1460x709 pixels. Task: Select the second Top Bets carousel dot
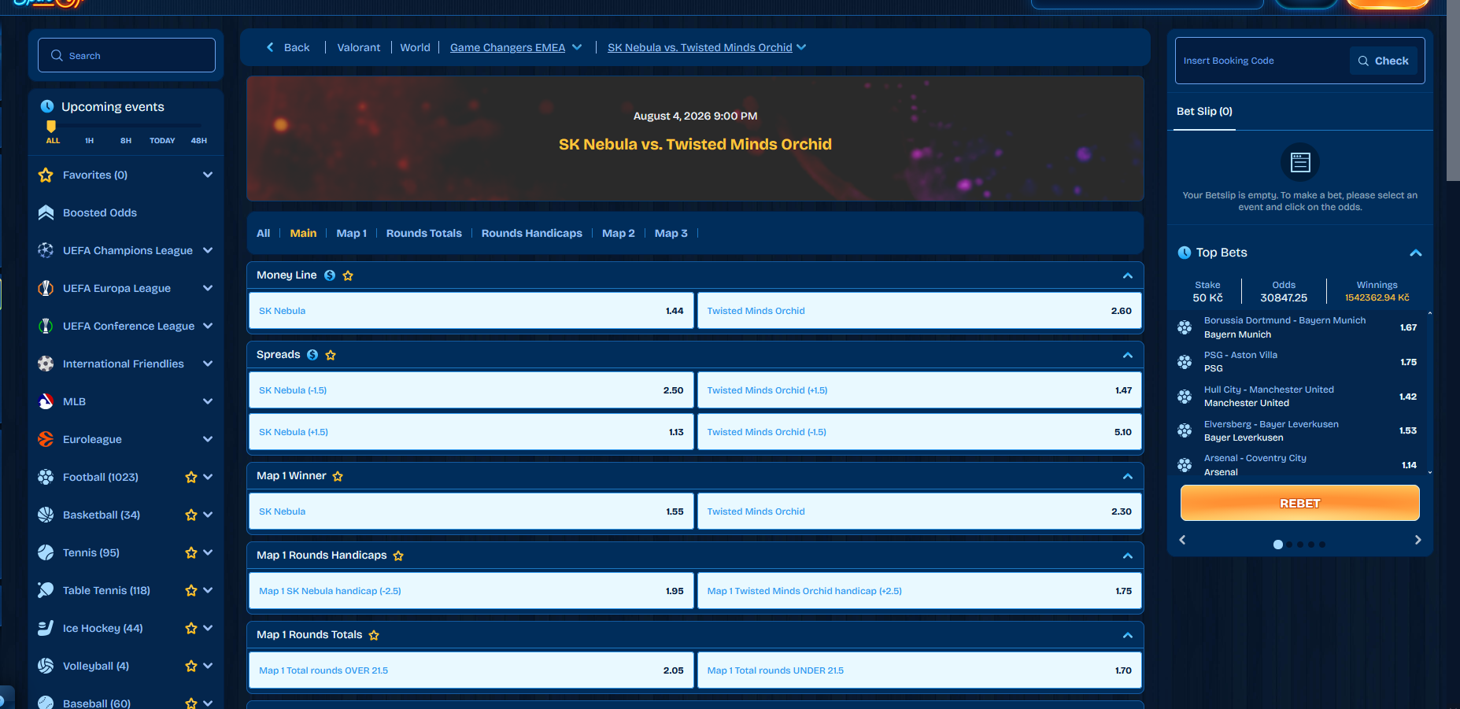pos(1289,545)
